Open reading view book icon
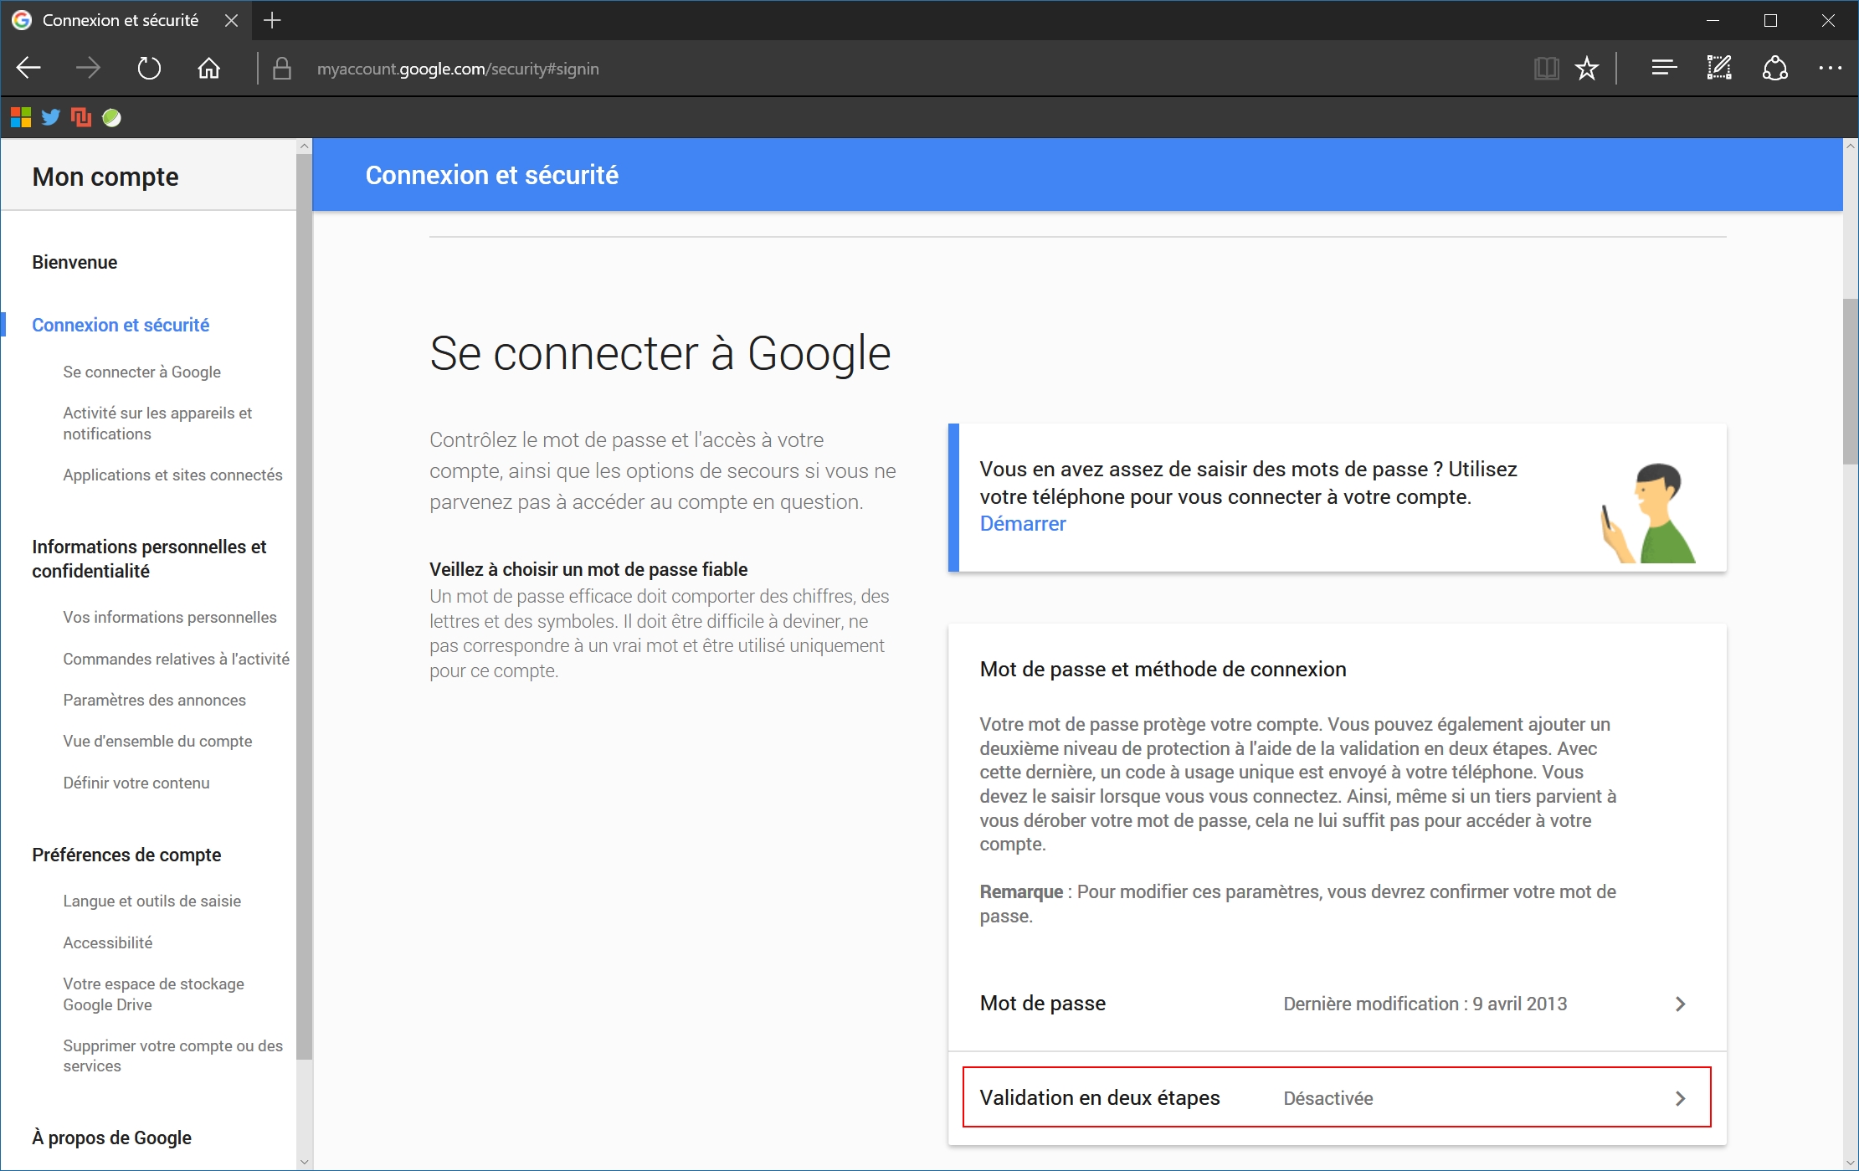1859x1171 pixels. pyautogui.click(x=1546, y=68)
